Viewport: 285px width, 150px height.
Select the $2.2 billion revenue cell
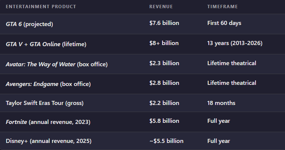(x=164, y=103)
